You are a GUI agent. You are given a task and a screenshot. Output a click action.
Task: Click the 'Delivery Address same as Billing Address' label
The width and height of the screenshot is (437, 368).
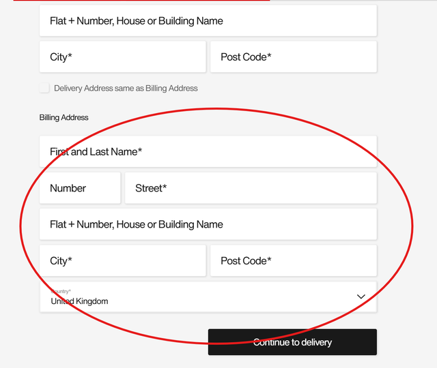coord(126,88)
